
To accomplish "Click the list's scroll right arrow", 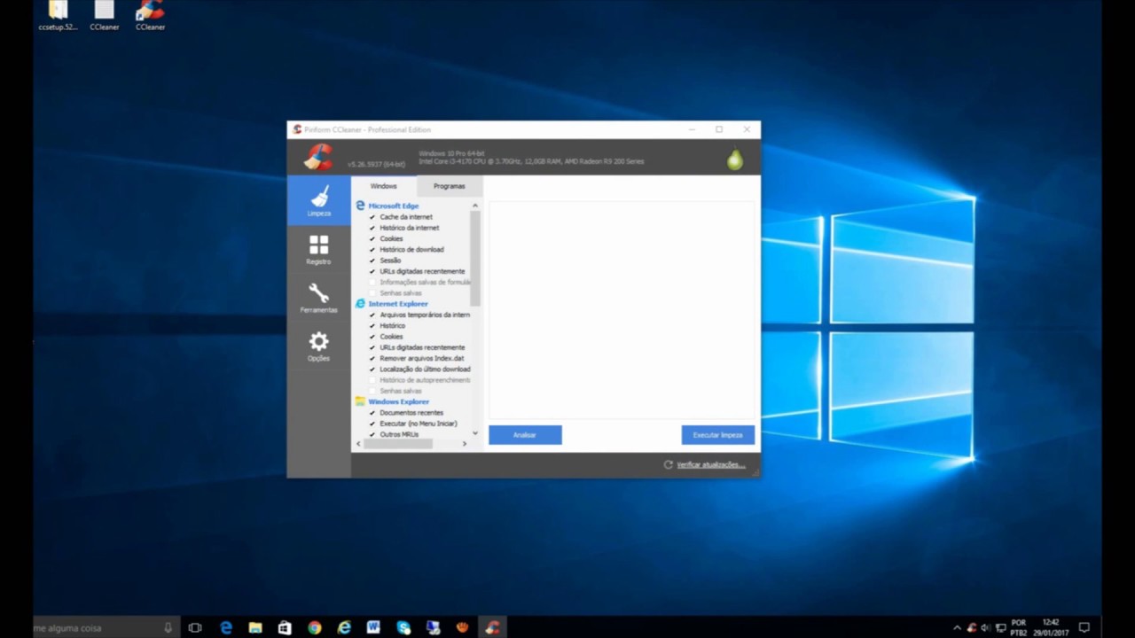I will [464, 443].
